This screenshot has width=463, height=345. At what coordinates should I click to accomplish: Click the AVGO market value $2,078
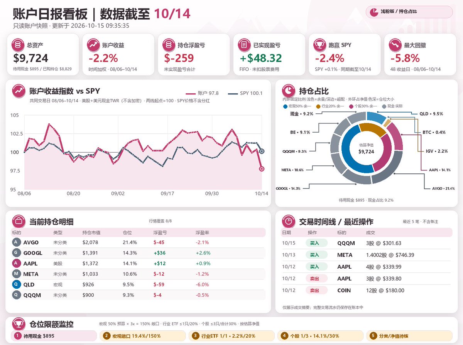(x=90, y=242)
